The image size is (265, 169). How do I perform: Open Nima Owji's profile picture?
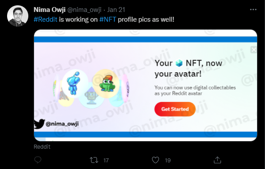pyautogui.click(x=18, y=16)
